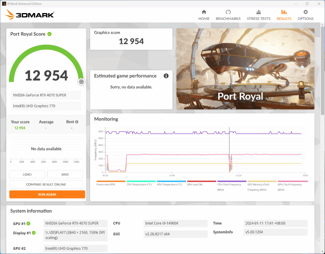Go to the Benchmarks tab
325x254 pixels.
tap(228, 15)
